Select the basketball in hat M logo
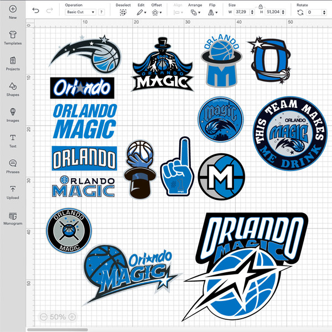 pyautogui.click(x=221, y=61)
